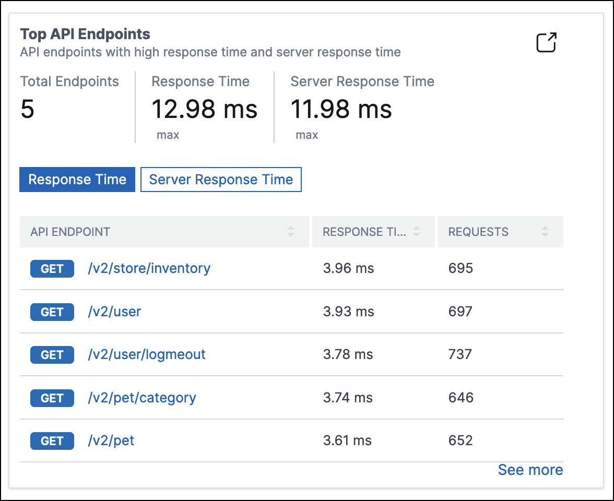Click GET badge beside /v2/pet/category

click(52, 398)
